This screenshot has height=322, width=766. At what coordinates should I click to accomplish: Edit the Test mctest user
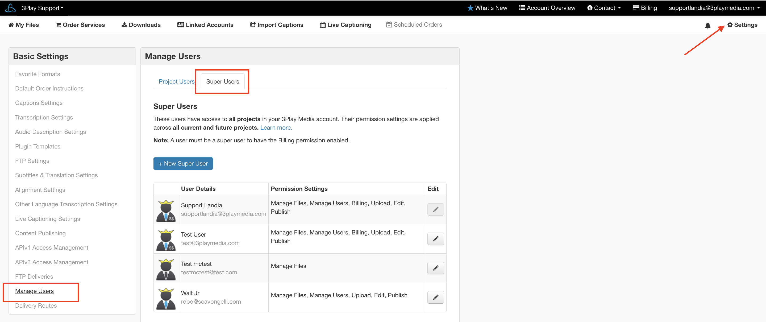(x=436, y=268)
